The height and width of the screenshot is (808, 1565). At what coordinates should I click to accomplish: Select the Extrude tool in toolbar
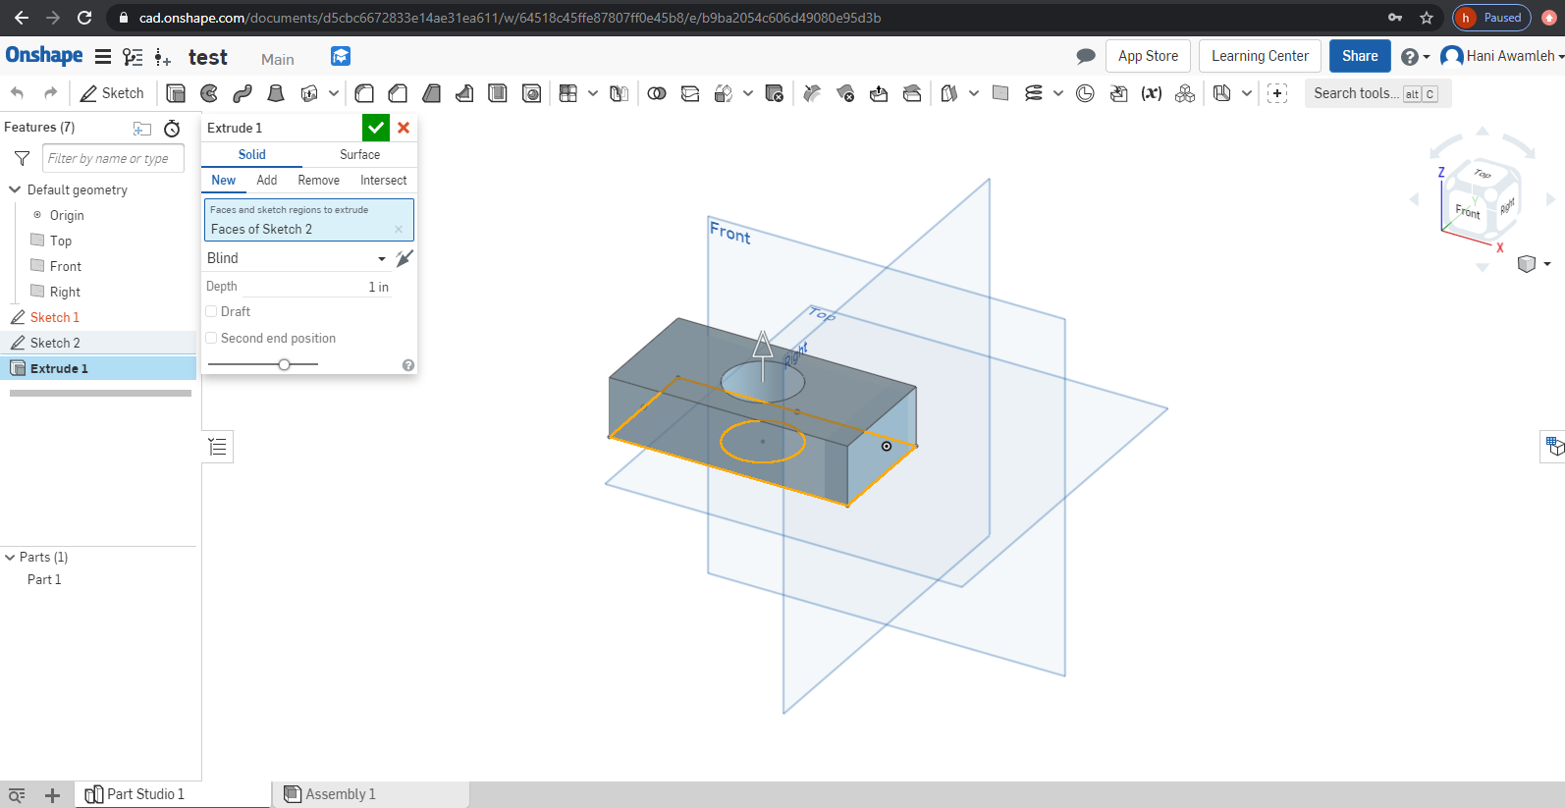point(176,93)
